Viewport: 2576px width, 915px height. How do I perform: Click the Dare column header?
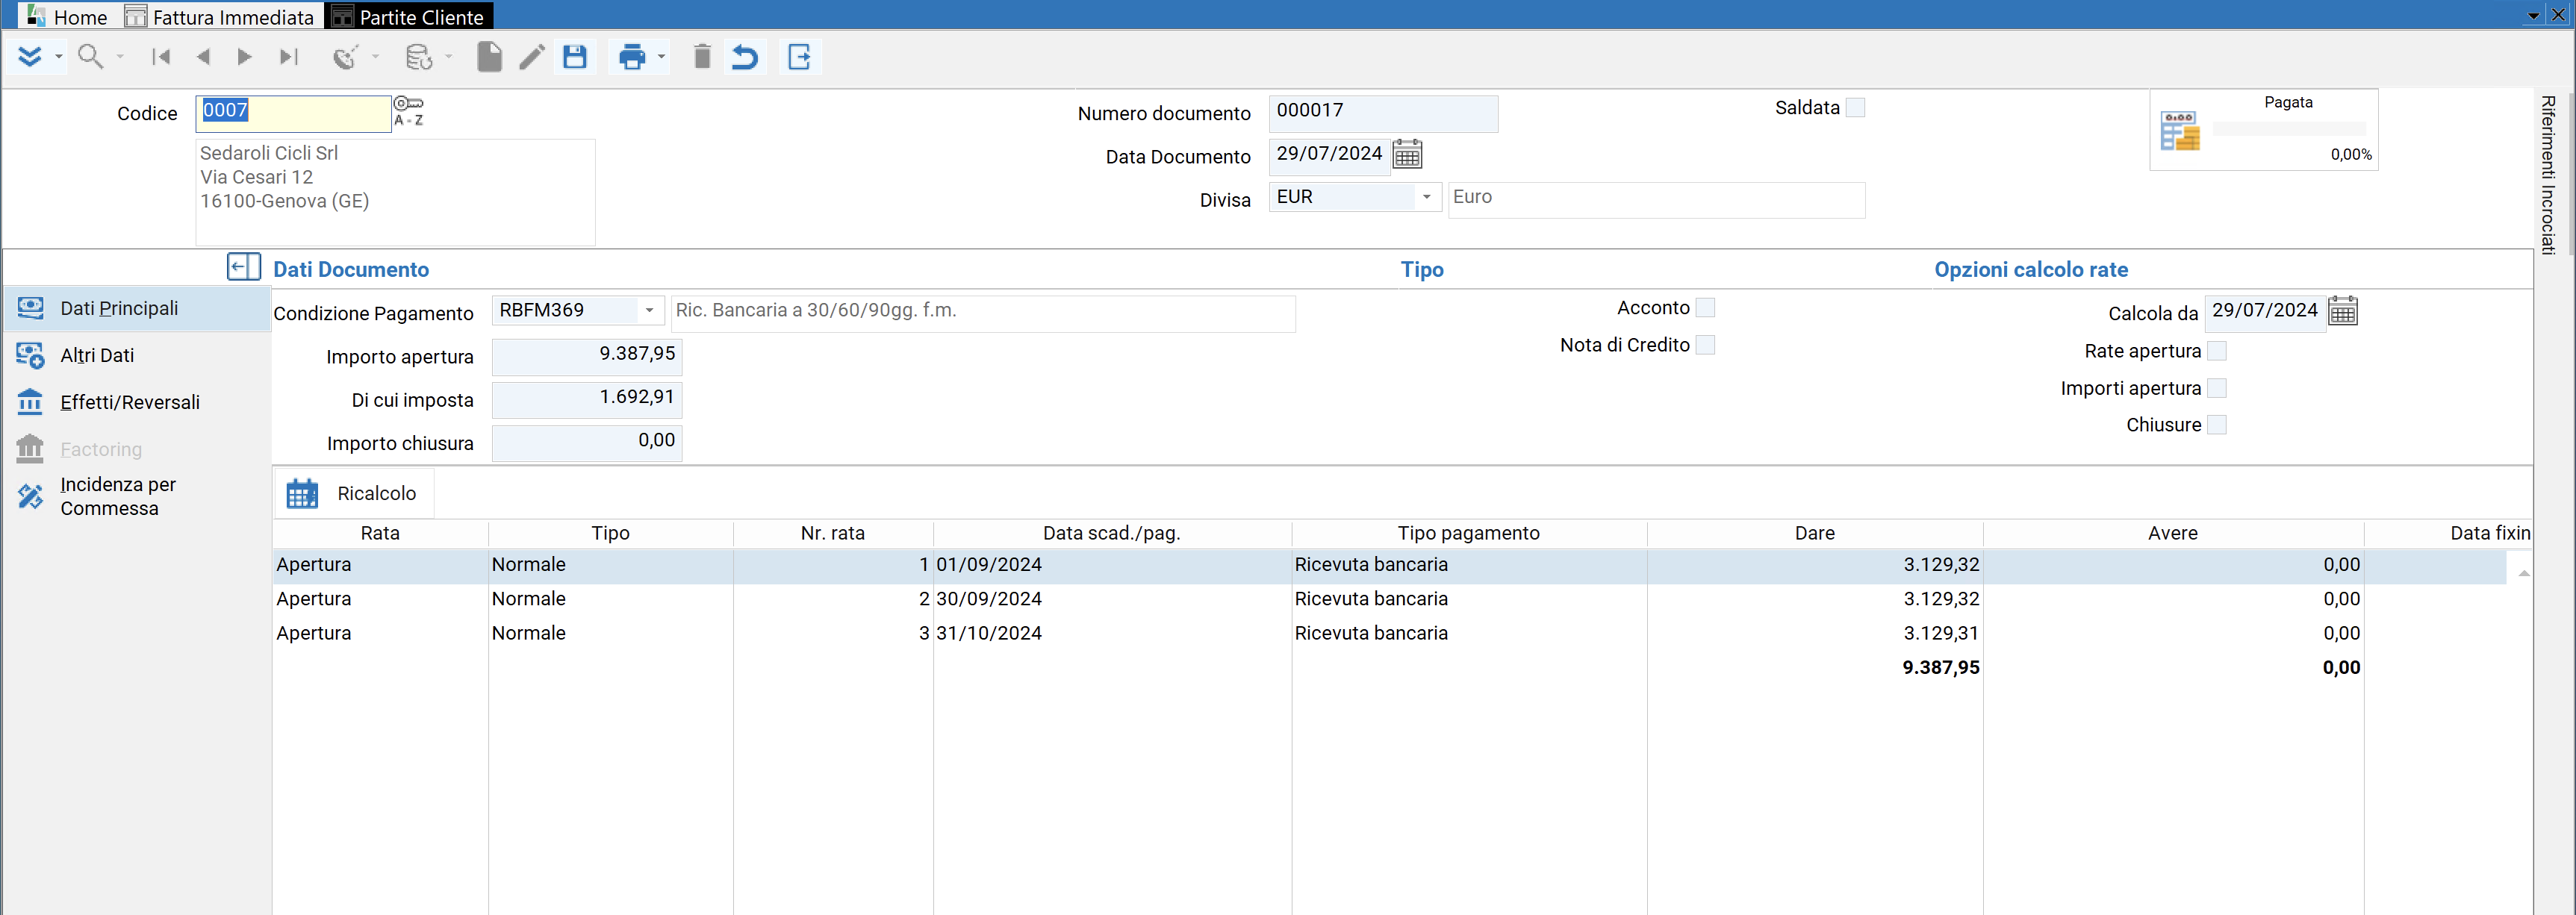click(1815, 533)
